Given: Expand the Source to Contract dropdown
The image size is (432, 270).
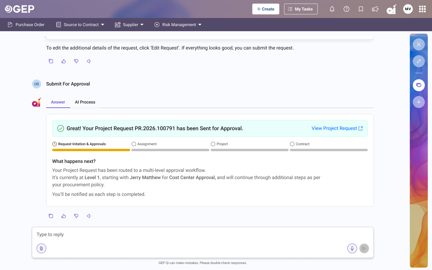Looking at the screenshot, I should coord(80,25).
